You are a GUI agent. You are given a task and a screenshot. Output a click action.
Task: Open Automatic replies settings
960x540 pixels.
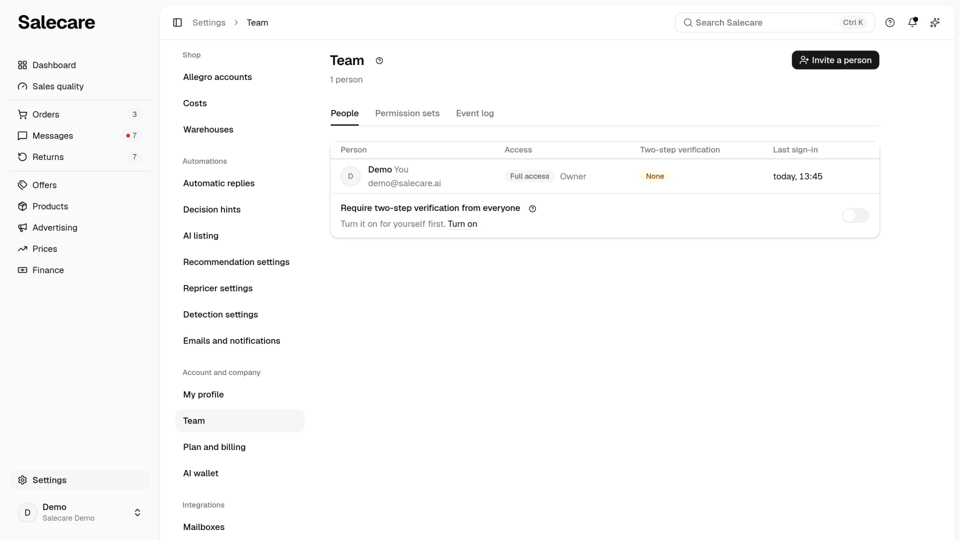(x=240, y=183)
